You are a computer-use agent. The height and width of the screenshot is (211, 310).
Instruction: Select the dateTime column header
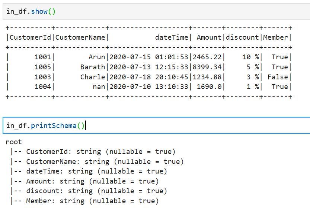[x=172, y=37]
